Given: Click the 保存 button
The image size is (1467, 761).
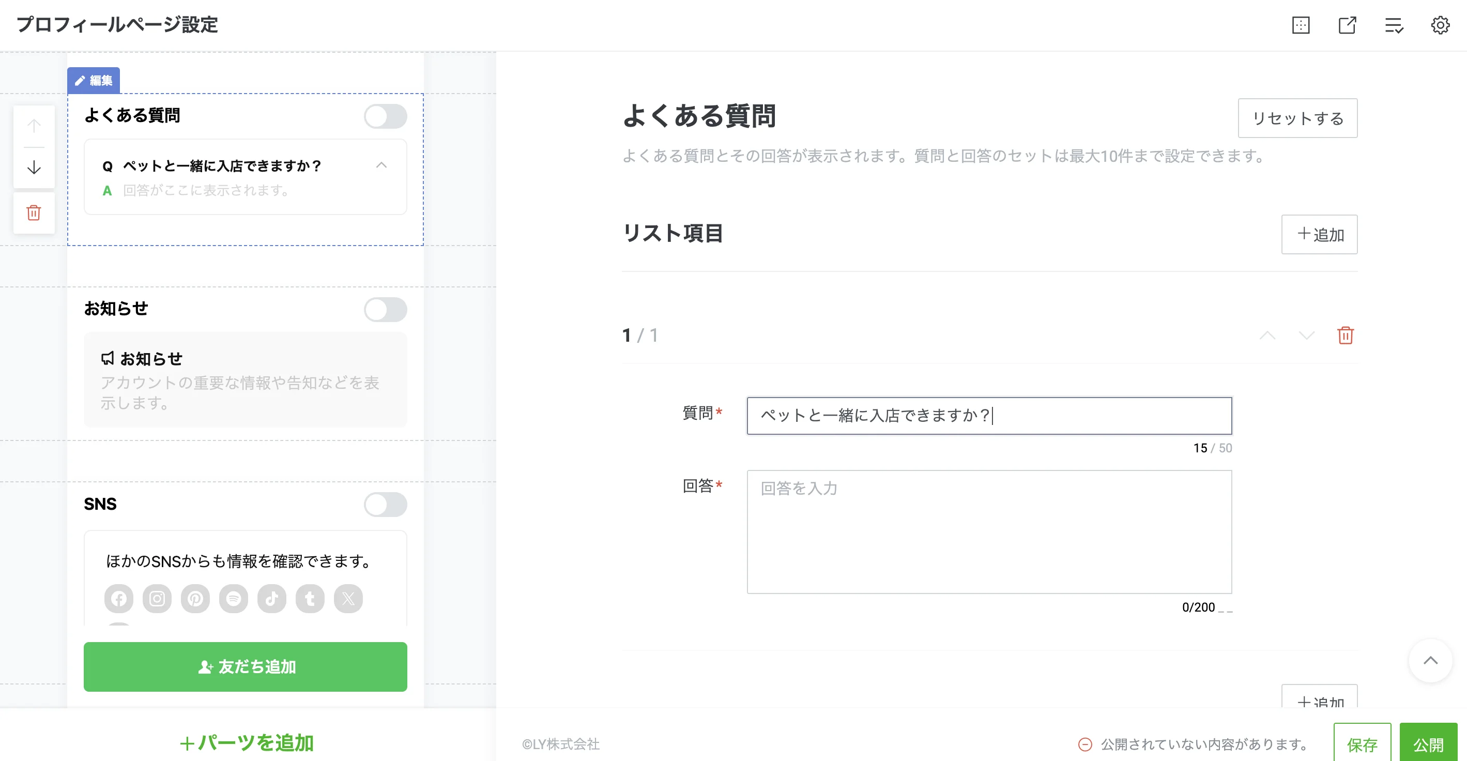Looking at the screenshot, I should (1362, 743).
